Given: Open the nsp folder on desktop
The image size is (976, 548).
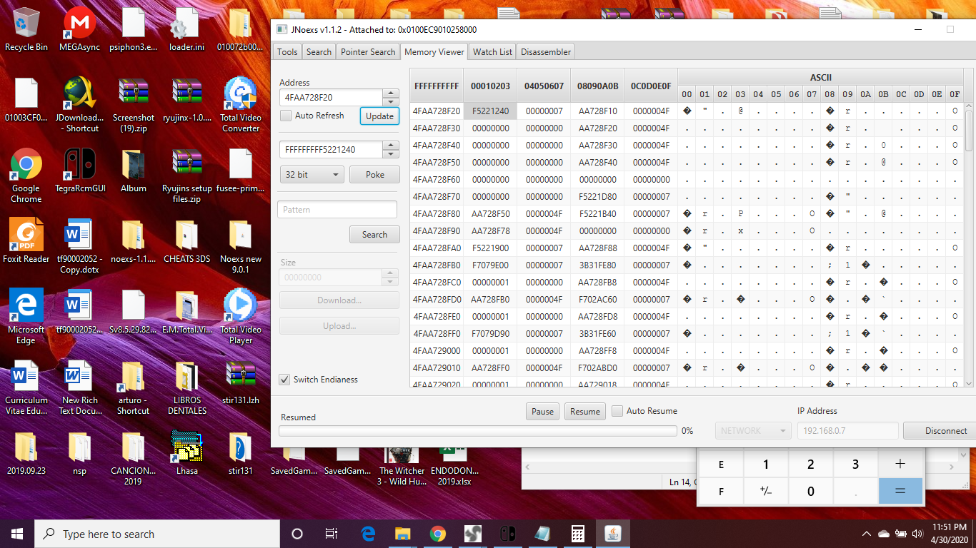Looking at the screenshot, I should (79, 453).
